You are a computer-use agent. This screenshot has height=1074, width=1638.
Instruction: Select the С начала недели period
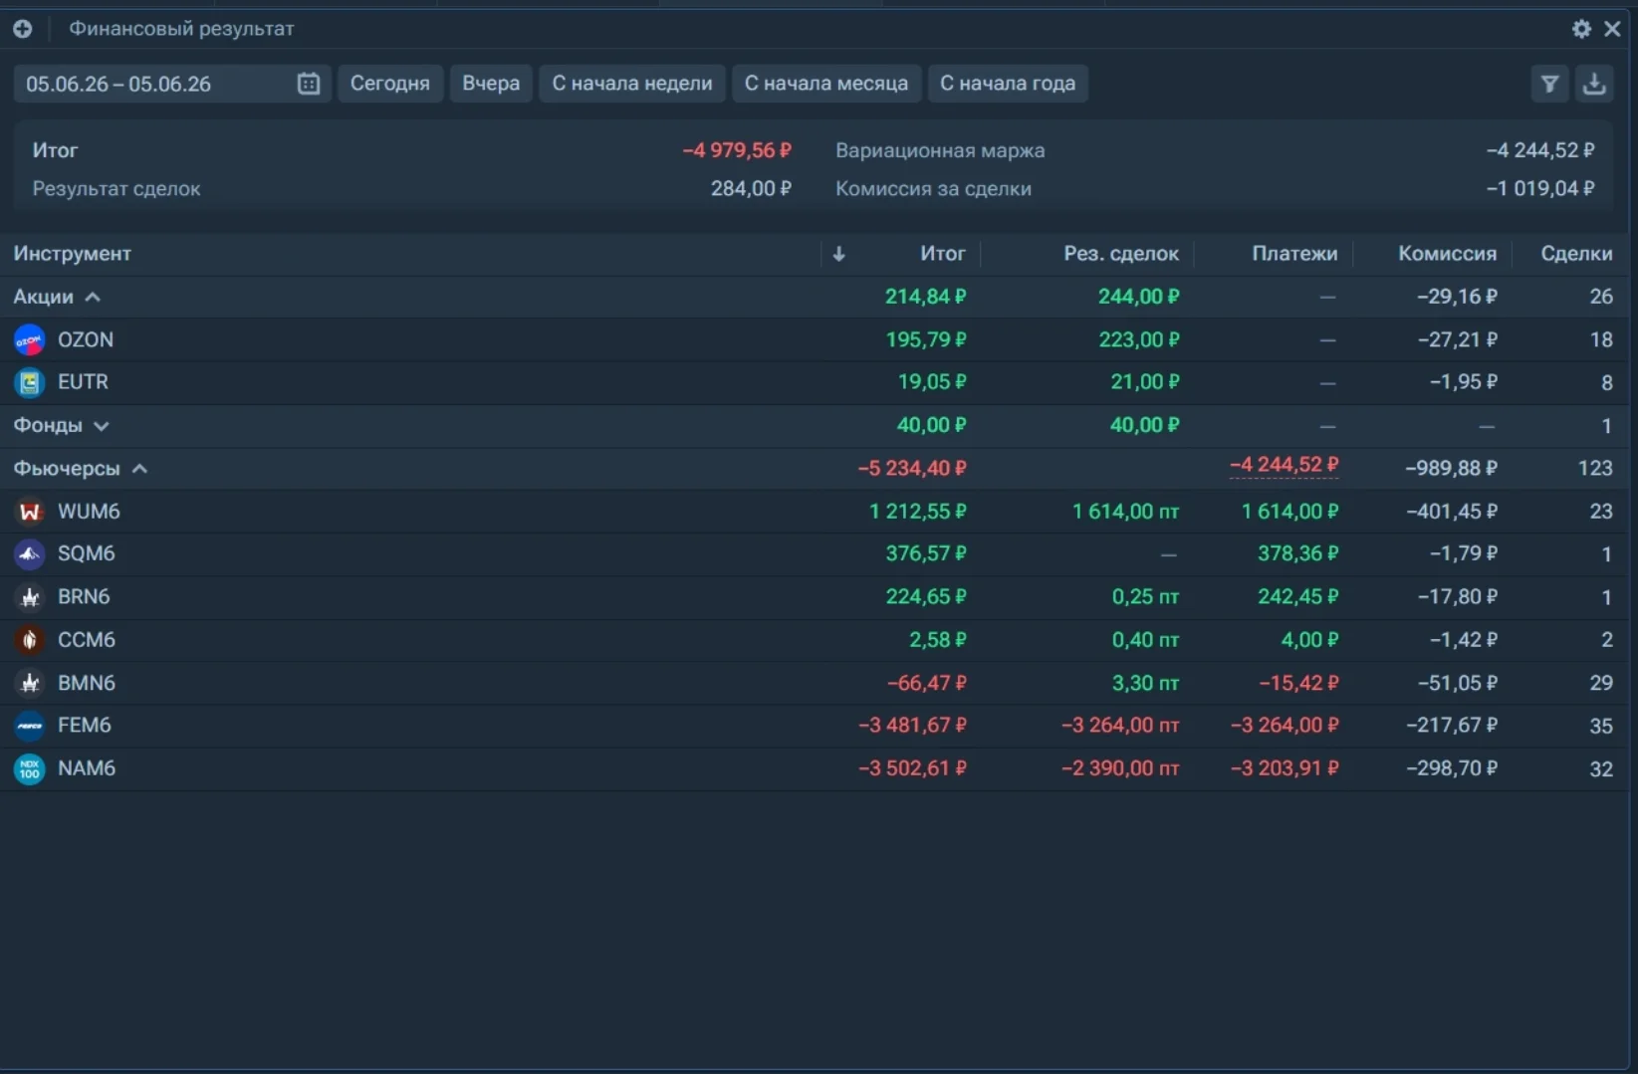pyautogui.click(x=632, y=84)
